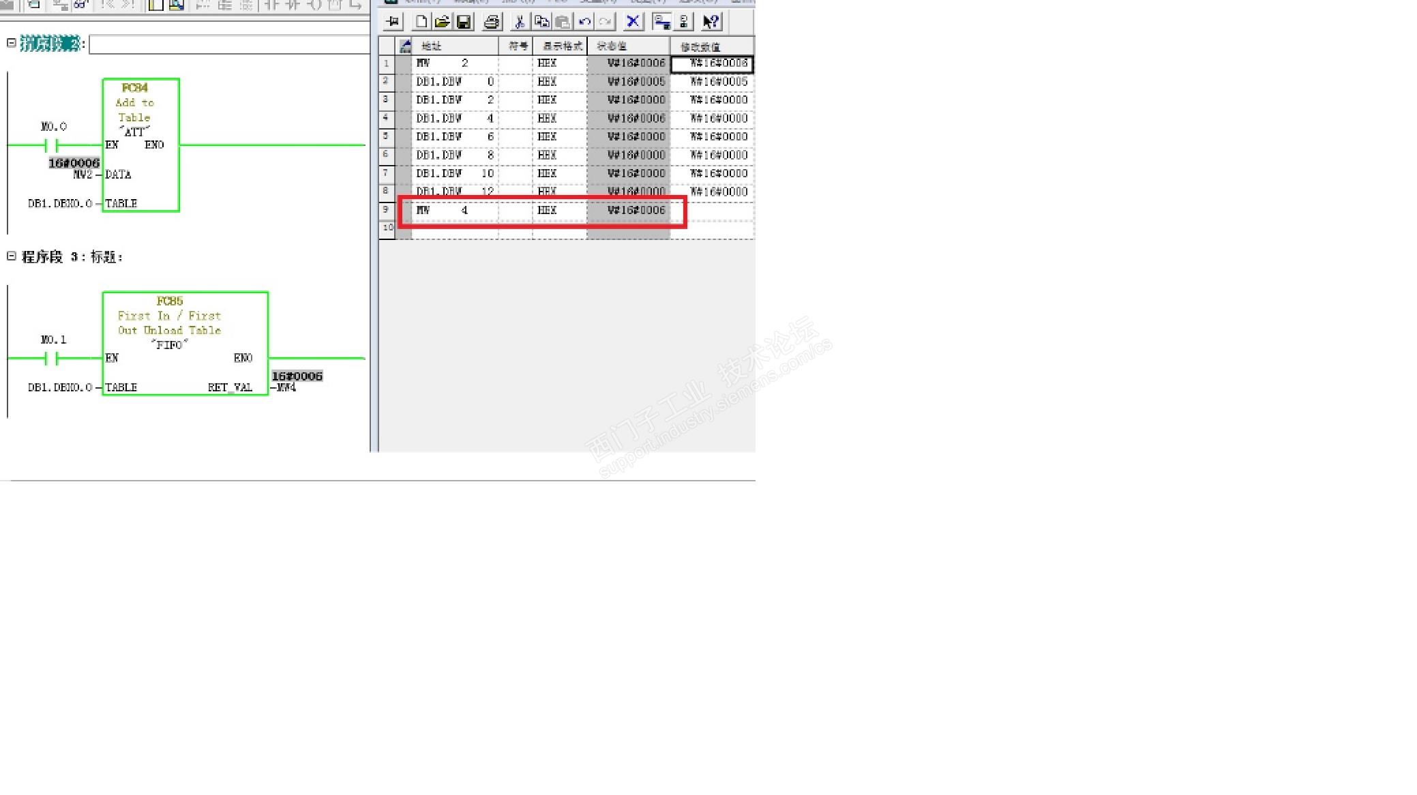Toggle the M0.0 contact in ladder
The height and width of the screenshot is (795, 1417).
51,145
